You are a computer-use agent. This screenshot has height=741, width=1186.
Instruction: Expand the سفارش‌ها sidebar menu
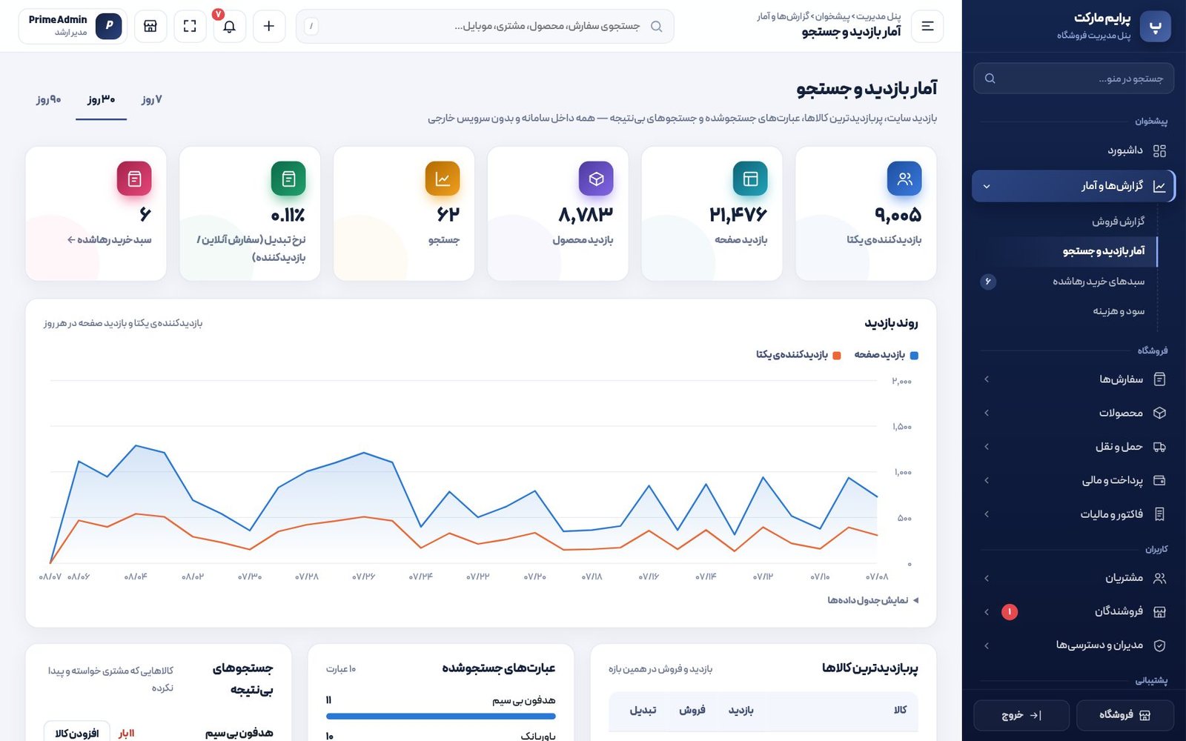pos(1073,379)
